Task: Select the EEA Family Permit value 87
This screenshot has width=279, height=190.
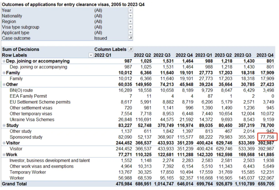Action: coord(210,96)
